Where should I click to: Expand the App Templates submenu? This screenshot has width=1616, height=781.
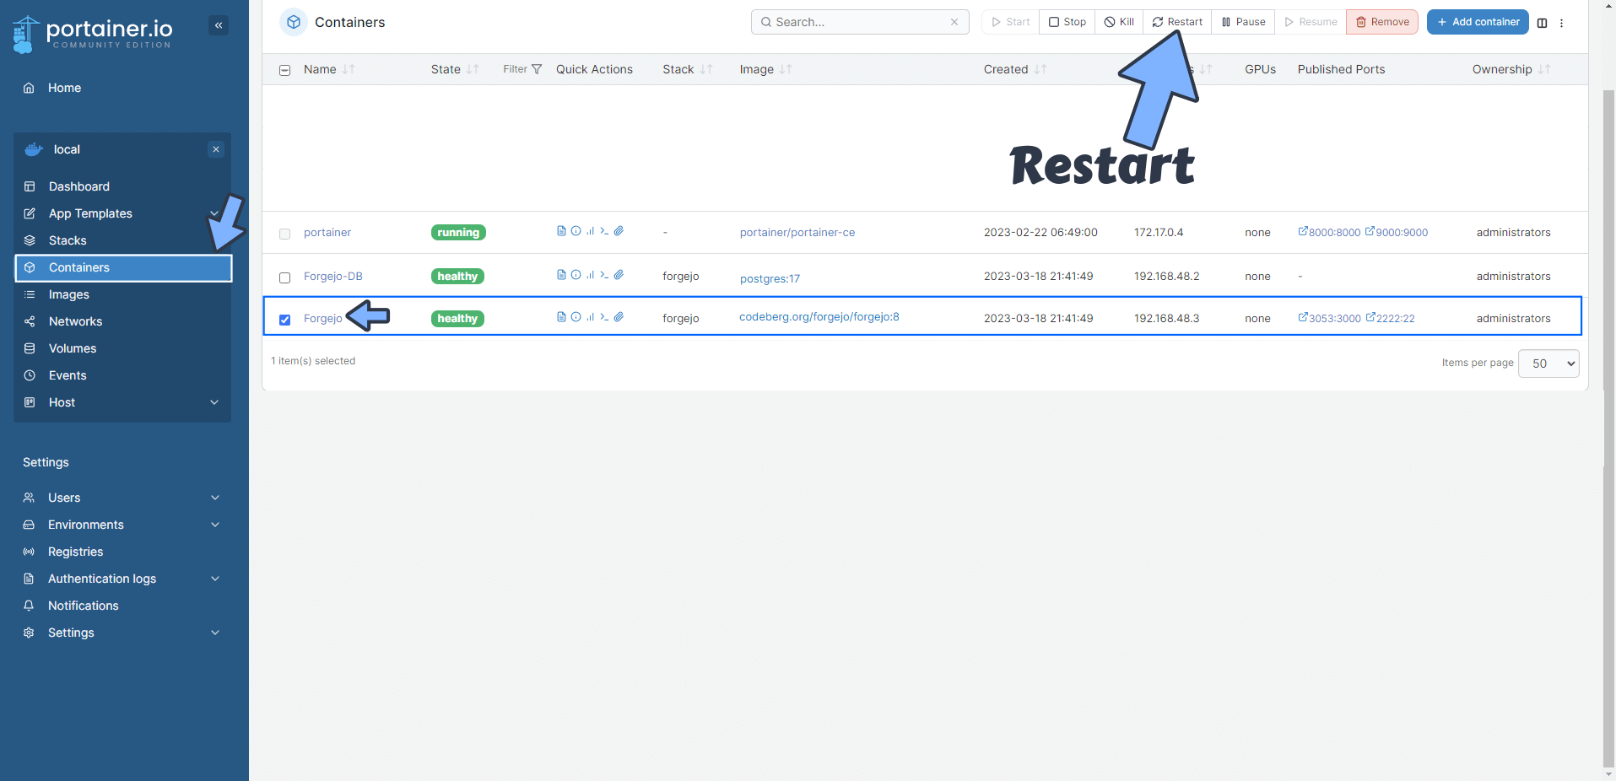point(214,213)
